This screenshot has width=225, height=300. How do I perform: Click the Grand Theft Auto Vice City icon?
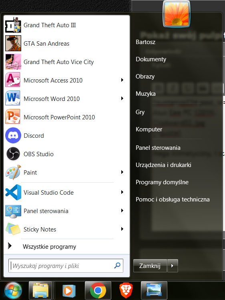click(x=13, y=62)
